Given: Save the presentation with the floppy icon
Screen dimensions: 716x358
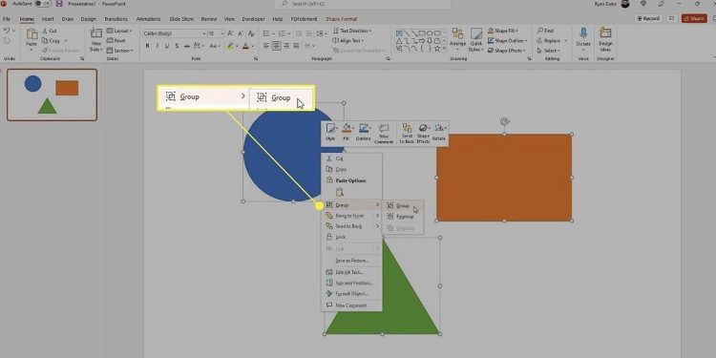Looking at the screenshot, I should pyautogui.click(x=59, y=4).
